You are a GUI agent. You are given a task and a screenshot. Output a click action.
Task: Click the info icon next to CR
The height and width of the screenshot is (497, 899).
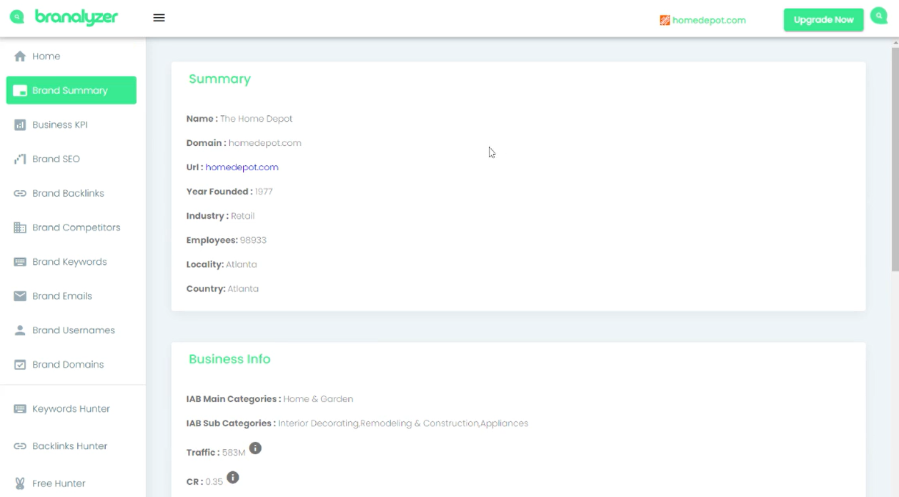click(x=232, y=478)
